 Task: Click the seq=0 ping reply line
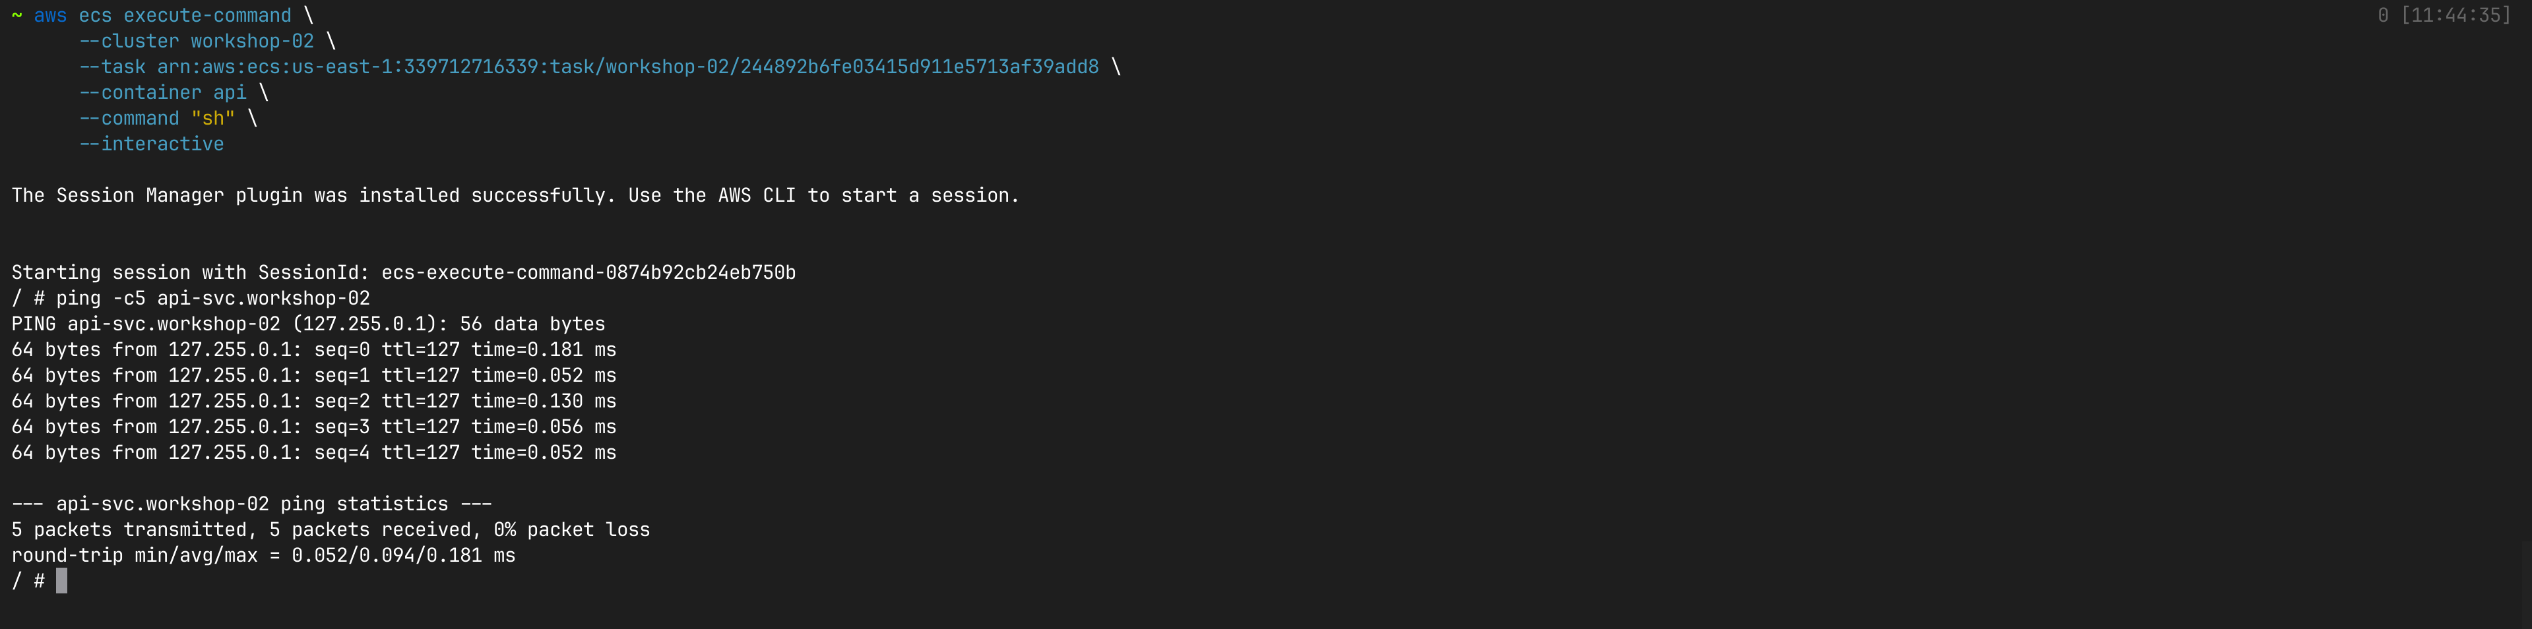(x=313, y=350)
